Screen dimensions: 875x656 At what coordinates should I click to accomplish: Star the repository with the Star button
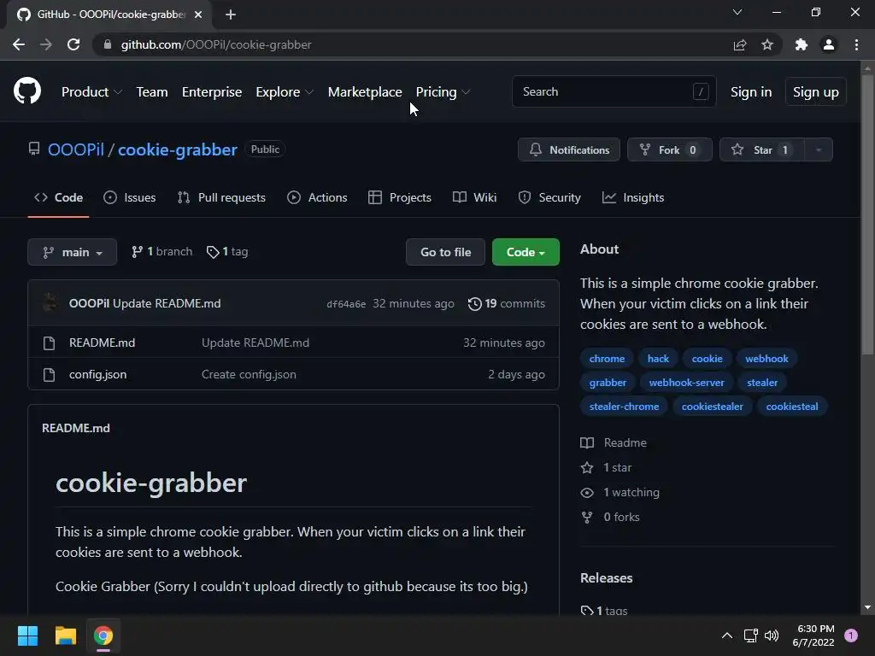762,149
